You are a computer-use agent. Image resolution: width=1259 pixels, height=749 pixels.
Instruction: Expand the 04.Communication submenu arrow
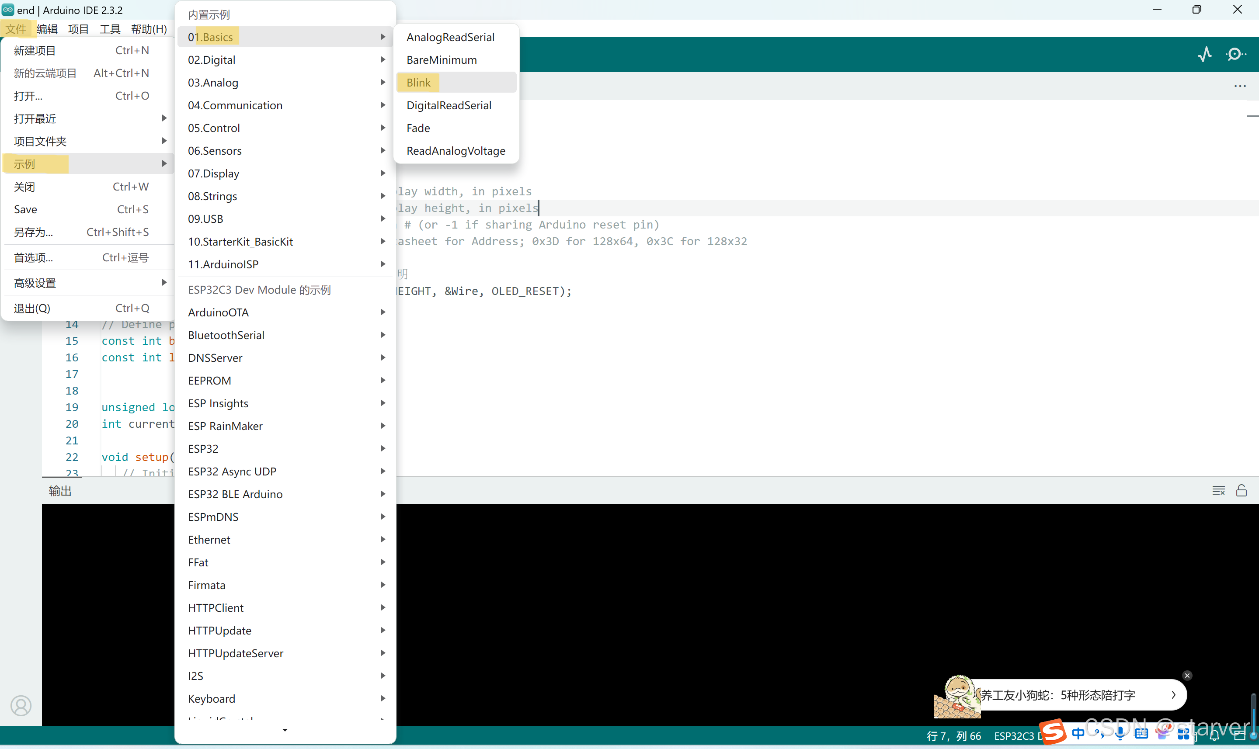click(383, 105)
